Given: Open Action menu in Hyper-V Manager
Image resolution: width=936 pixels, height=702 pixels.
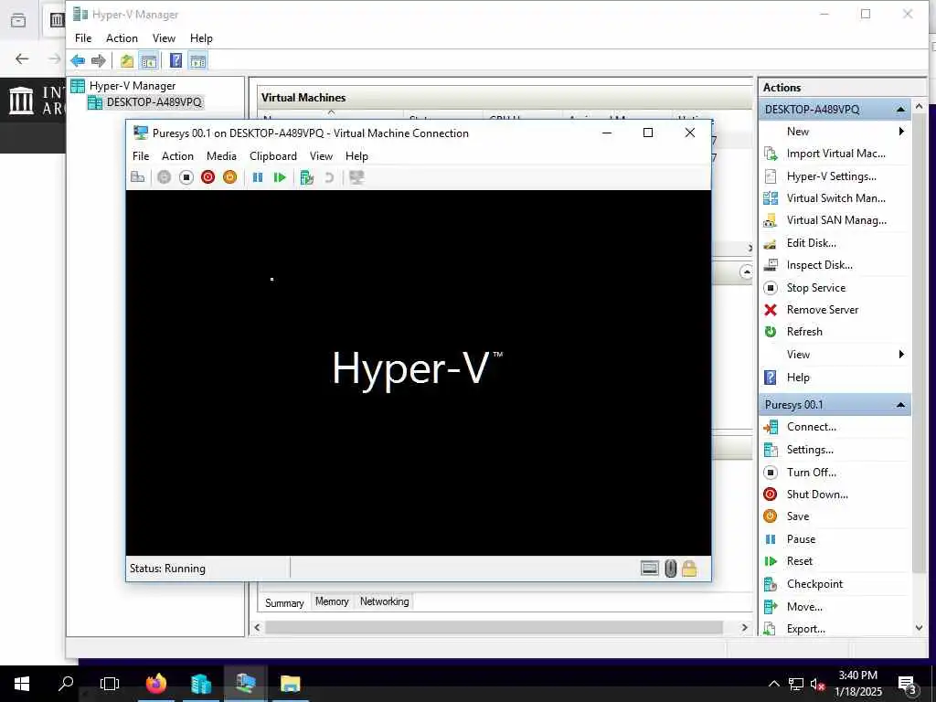Looking at the screenshot, I should coord(122,38).
